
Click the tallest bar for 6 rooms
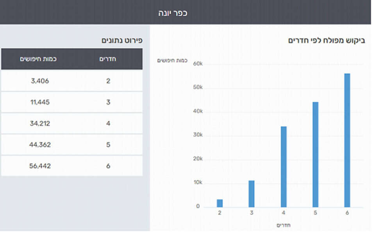point(347,140)
